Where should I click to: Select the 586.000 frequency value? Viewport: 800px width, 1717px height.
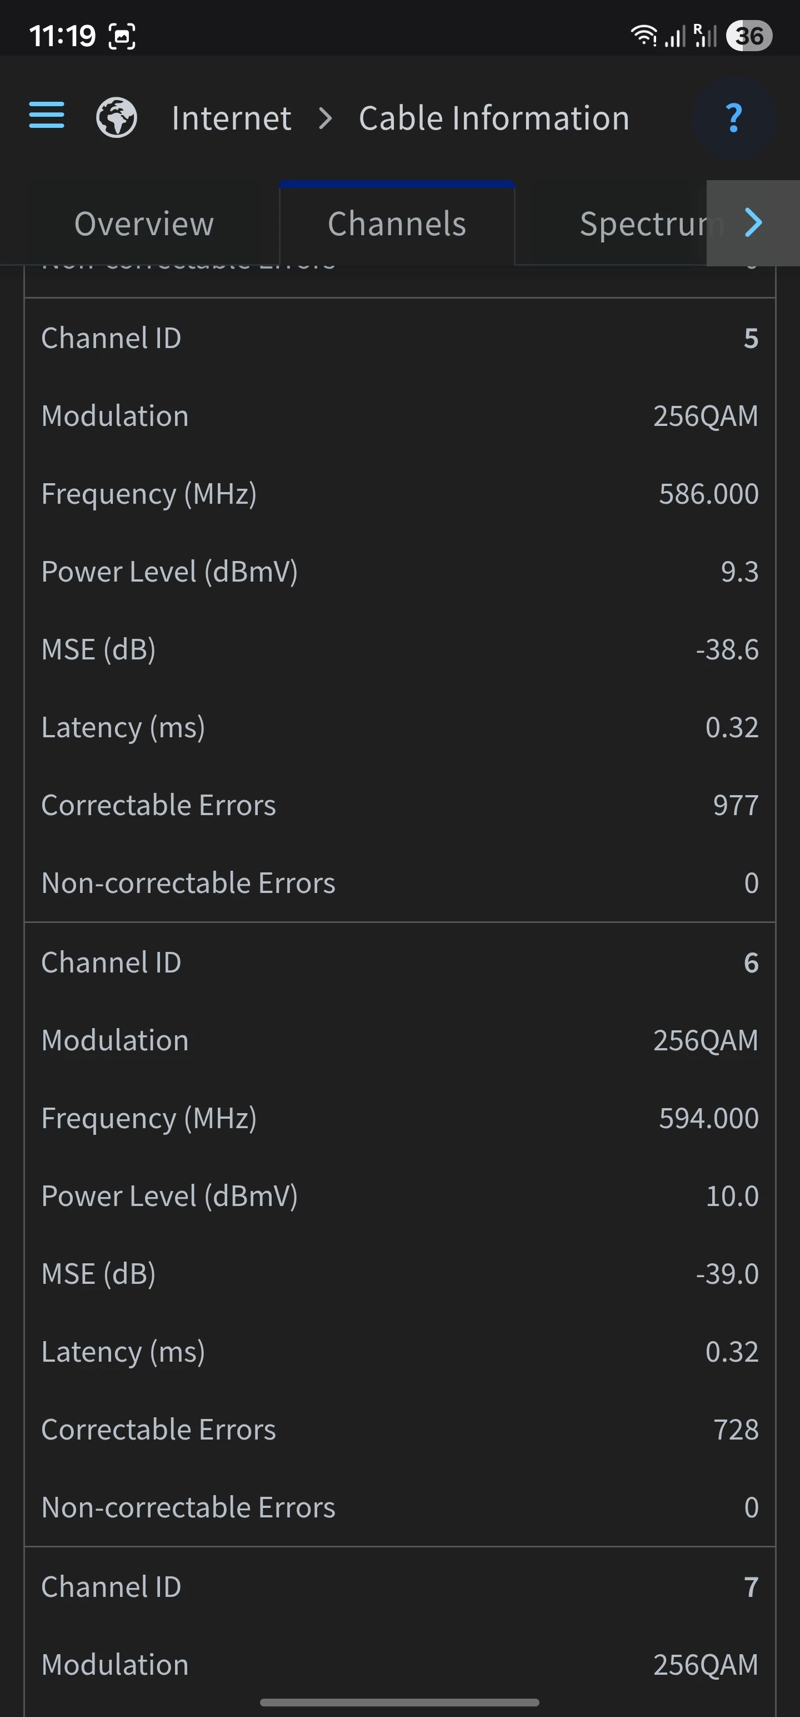pos(708,494)
